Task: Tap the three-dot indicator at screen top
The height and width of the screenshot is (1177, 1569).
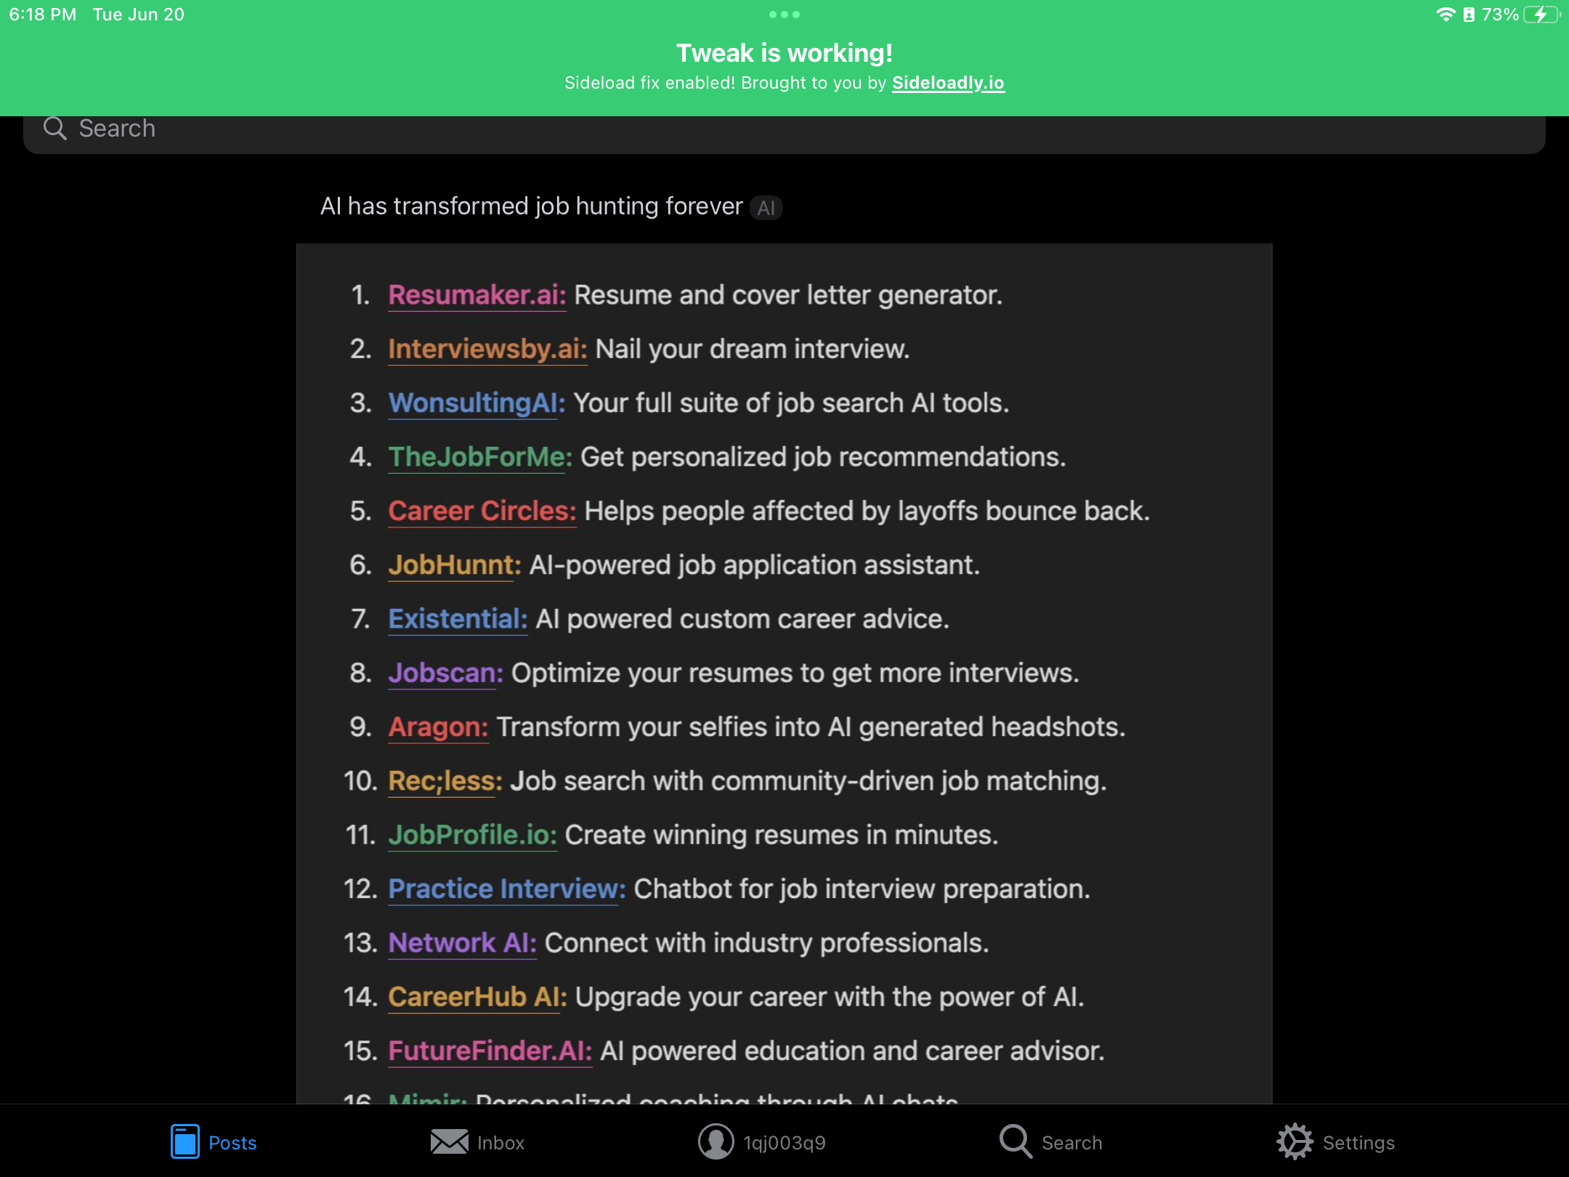Action: [784, 14]
